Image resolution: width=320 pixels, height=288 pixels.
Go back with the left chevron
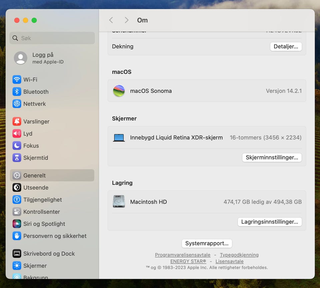coord(111,20)
